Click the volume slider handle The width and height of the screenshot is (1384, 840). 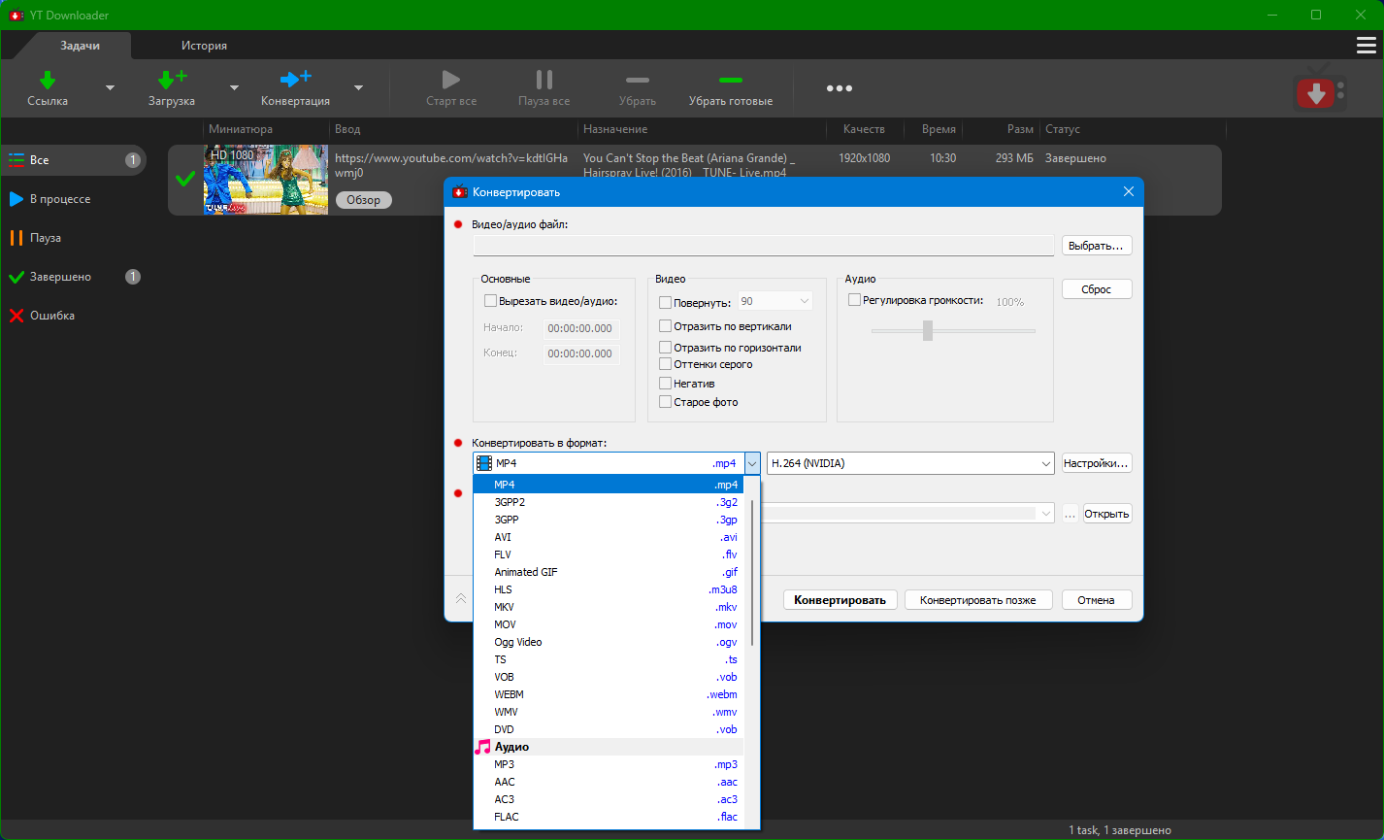tap(928, 331)
